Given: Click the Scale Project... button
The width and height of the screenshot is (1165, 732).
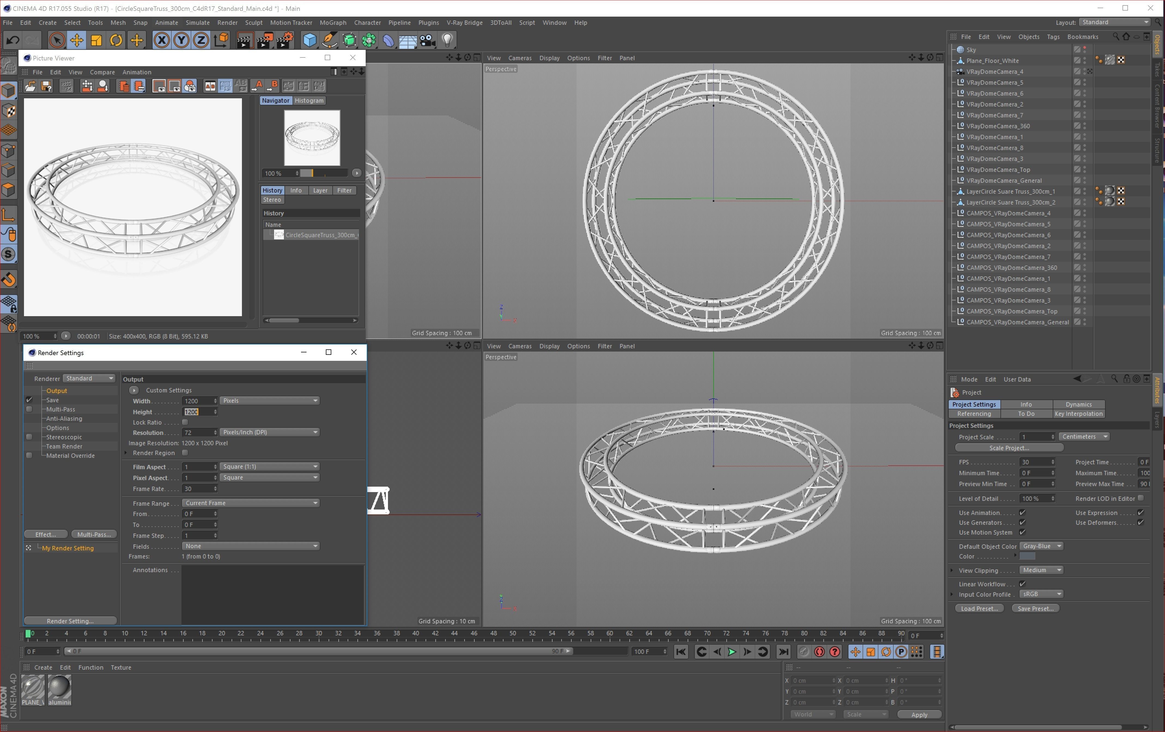Looking at the screenshot, I should 1009,448.
